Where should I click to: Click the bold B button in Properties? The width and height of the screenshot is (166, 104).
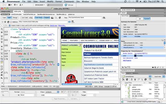click(x=62, y=92)
